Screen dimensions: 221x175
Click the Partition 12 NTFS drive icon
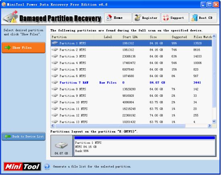pos(55,115)
